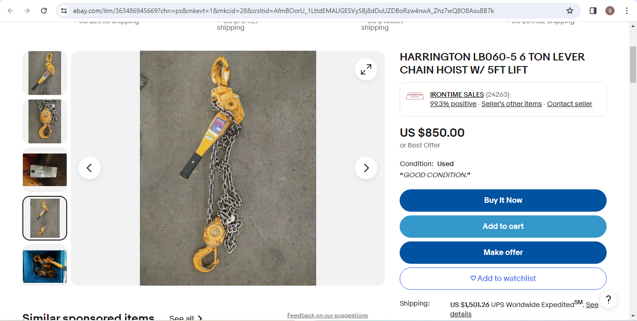The height and width of the screenshot is (321, 637).
Task: Go to the previous product photo
Action: [x=90, y=168]
